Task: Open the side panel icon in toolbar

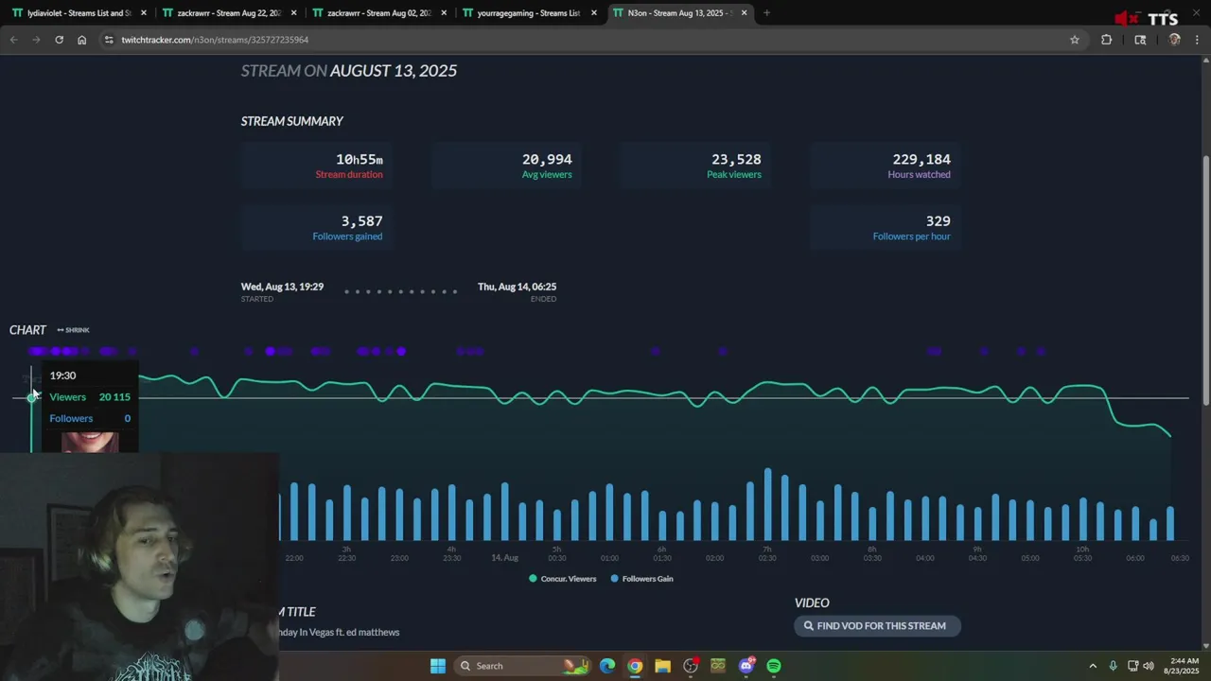Action: click(1140, 40)
